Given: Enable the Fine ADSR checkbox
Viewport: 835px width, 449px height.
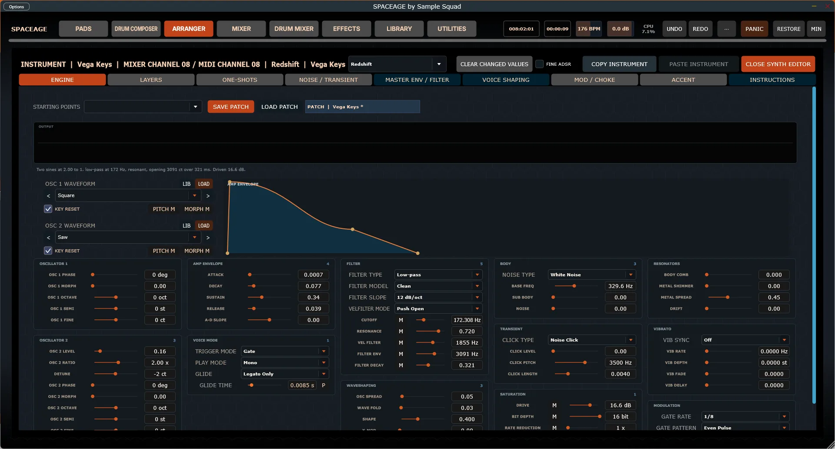Looking at the screenshot, I should pos(540,64).
